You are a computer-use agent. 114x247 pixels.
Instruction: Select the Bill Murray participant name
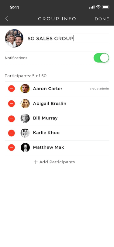click(x=45, y=118)
